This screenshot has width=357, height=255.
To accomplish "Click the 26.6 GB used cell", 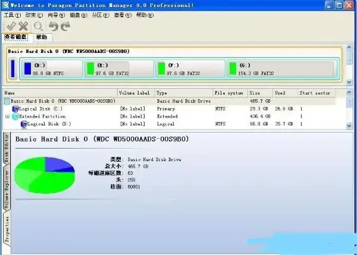I will point(284,109).
